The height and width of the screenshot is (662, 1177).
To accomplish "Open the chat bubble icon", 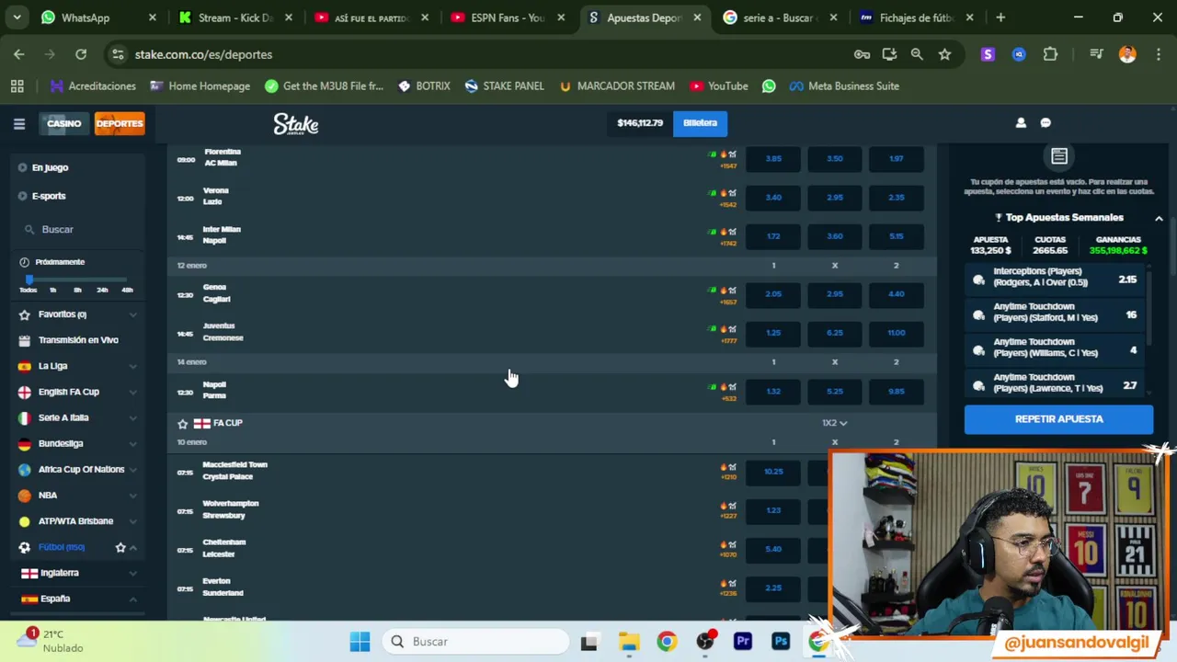I will [1046, 122].
